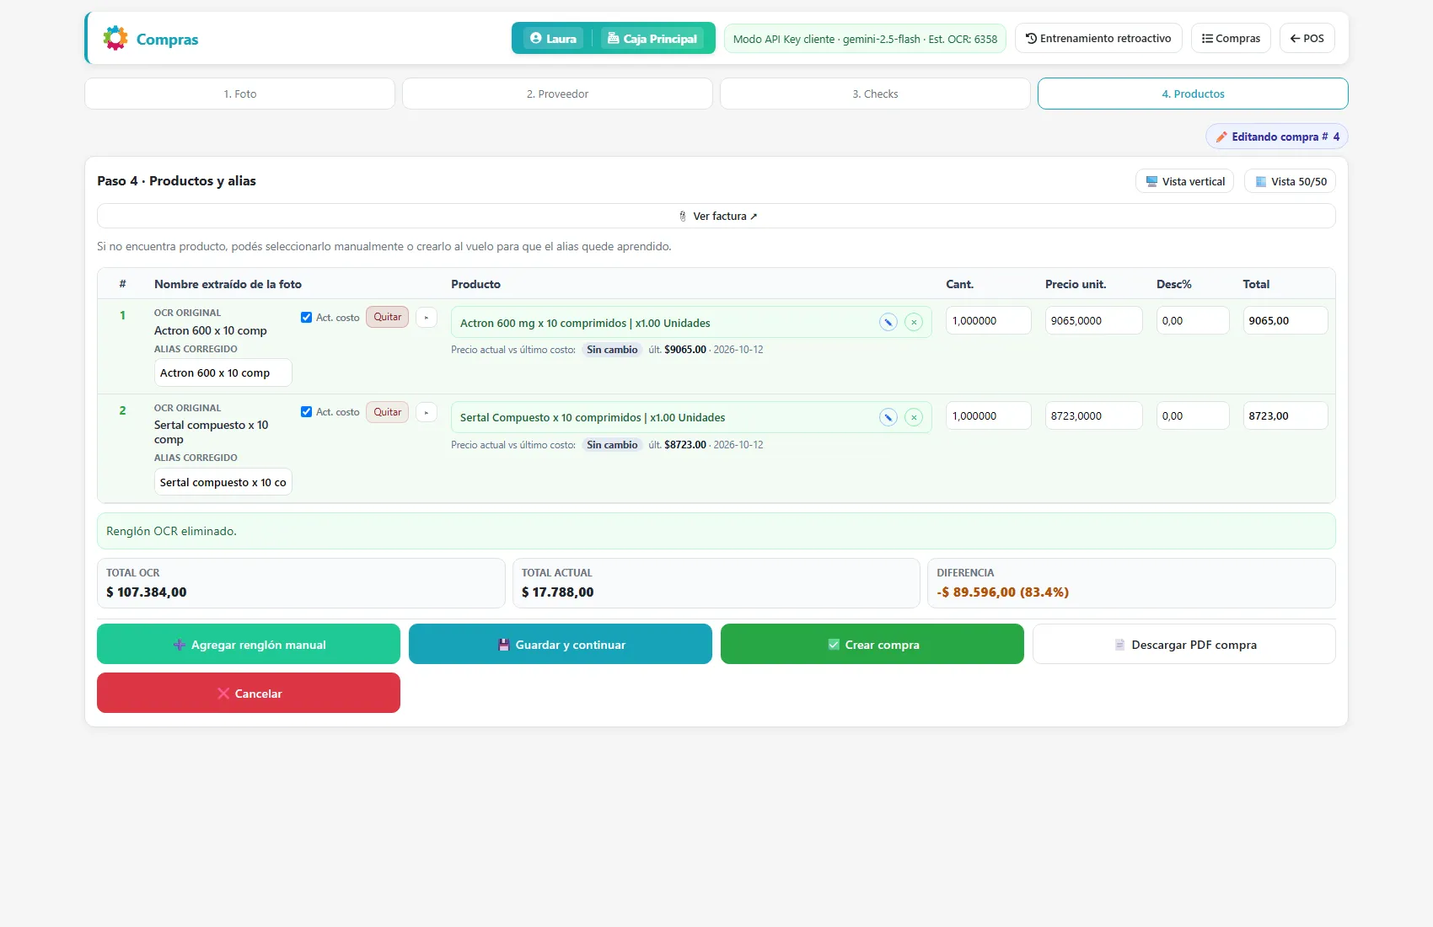1433x927 pixels.
Task: Click Guardar y continuar
Action: pos(561,644)
